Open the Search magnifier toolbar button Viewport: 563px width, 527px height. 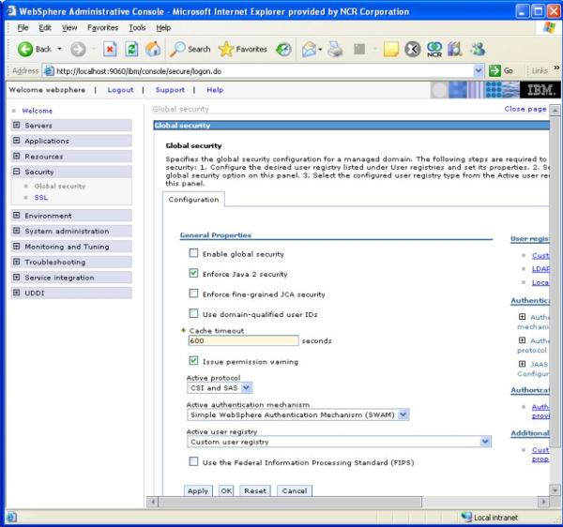[190, 49]
